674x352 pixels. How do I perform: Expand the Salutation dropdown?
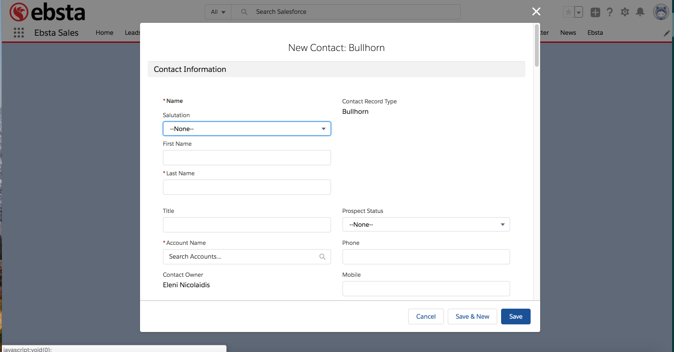click(x=247, y=129)
